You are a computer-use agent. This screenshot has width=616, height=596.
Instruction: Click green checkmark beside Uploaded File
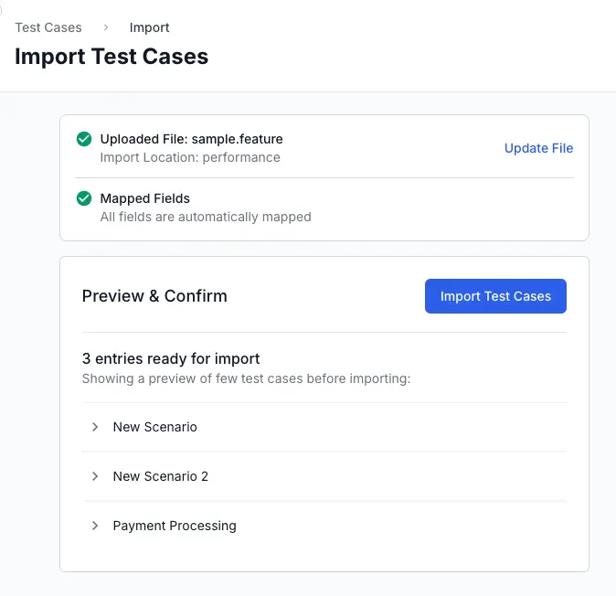pos(84,139)
